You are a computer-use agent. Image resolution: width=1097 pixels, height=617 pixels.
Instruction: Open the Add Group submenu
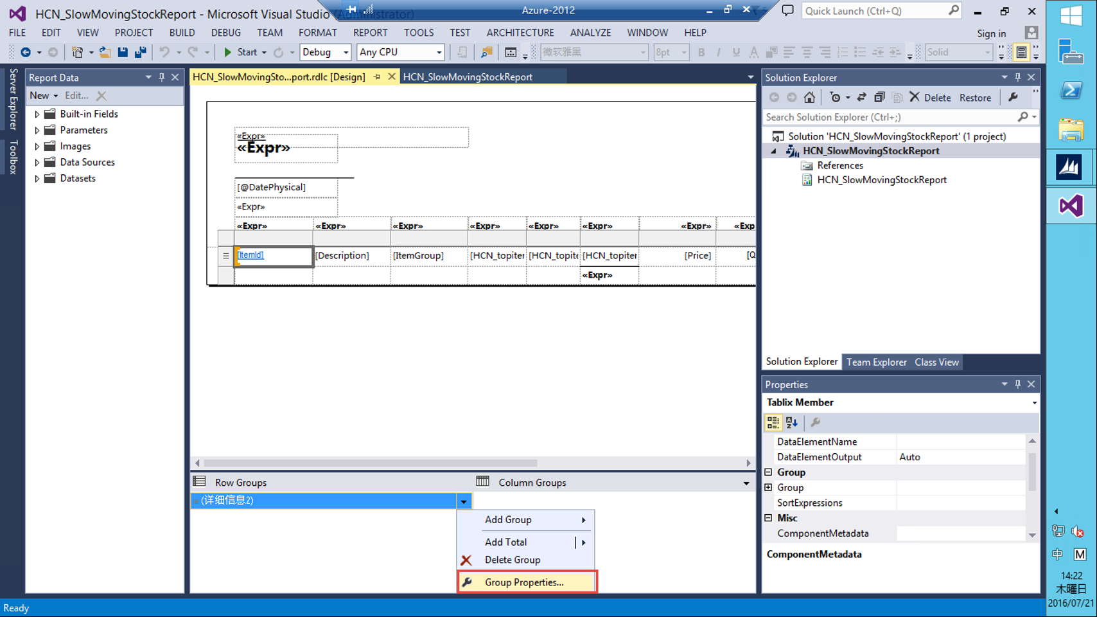click(527, 520)
